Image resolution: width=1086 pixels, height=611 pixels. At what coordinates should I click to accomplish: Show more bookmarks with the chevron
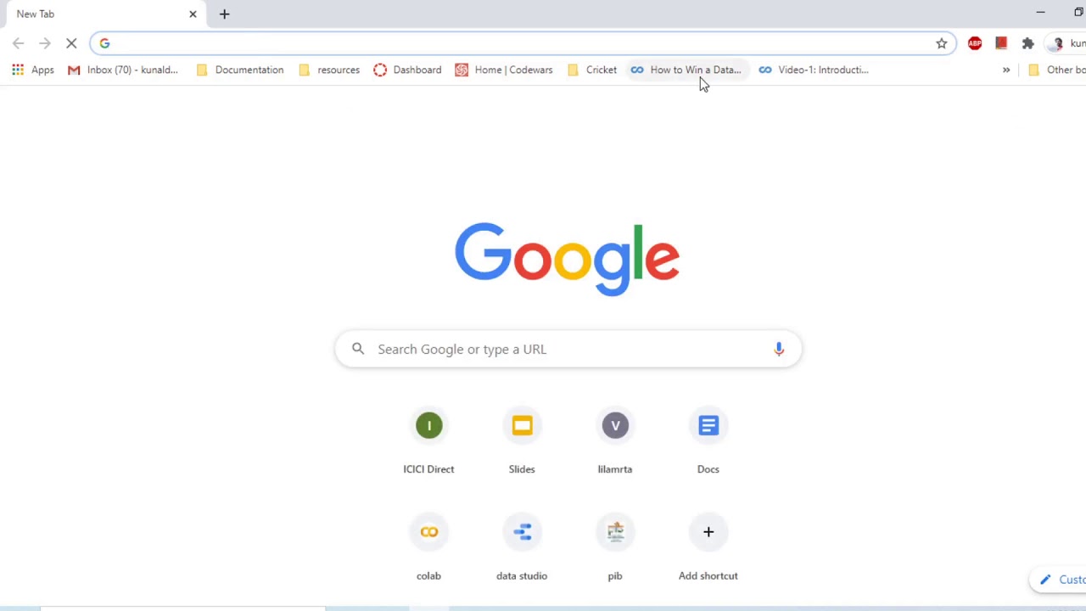pyautogui.click(x=1006, y=70)
